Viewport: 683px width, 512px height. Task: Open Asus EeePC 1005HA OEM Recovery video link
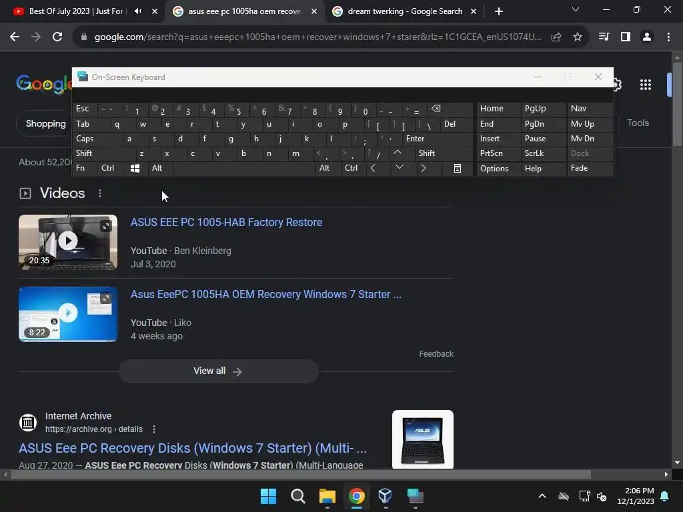pos(266,294)
